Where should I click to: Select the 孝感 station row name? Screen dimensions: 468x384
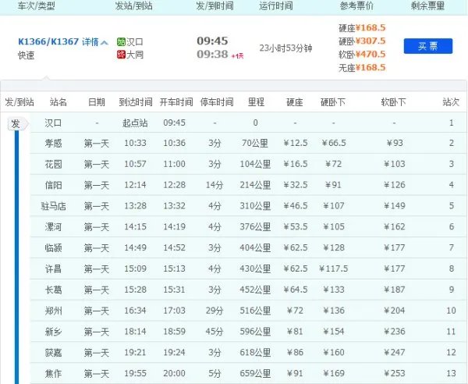pos(53,144)
